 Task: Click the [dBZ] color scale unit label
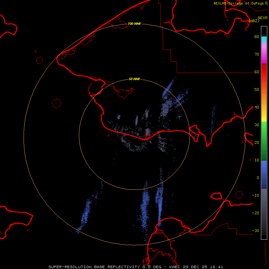point(254,21)
